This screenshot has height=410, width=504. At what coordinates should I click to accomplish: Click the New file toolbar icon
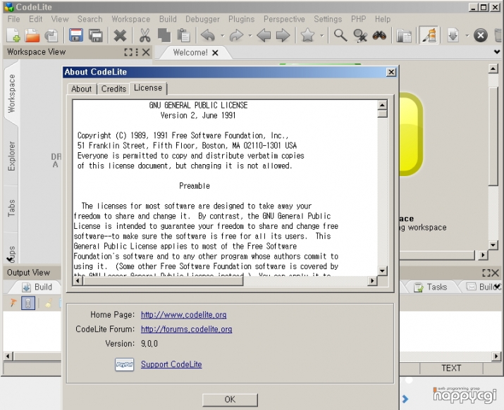pos(13,35)
